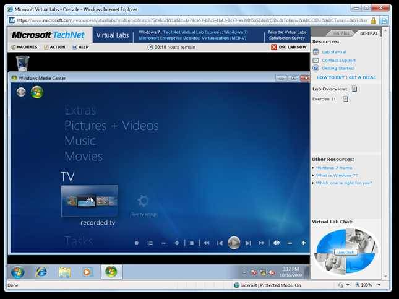Select the recorded tv thumbnail
The image size is (399, 299).
click(89, 201)
